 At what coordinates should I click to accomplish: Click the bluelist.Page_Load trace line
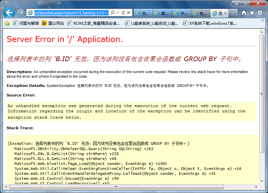tap(91, 164)
